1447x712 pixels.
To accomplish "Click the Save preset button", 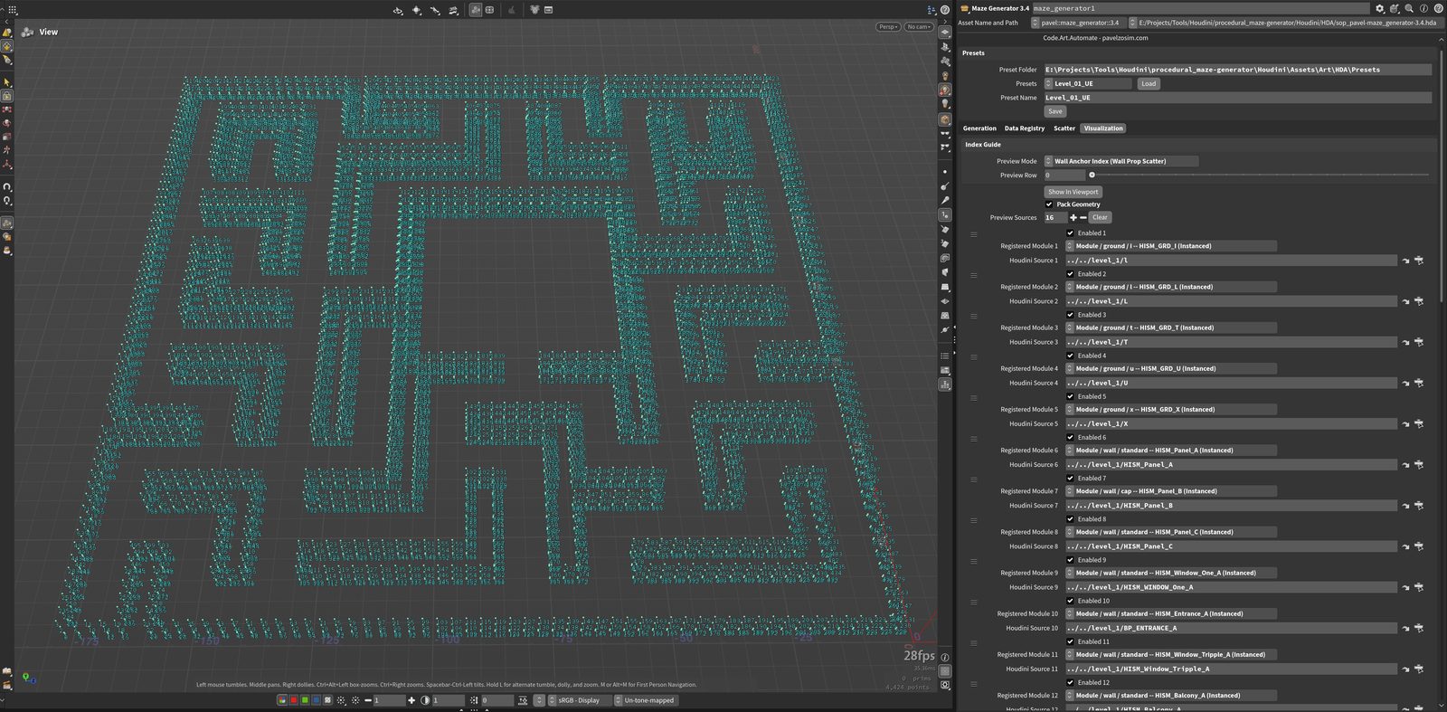I will pos(1055,111).
